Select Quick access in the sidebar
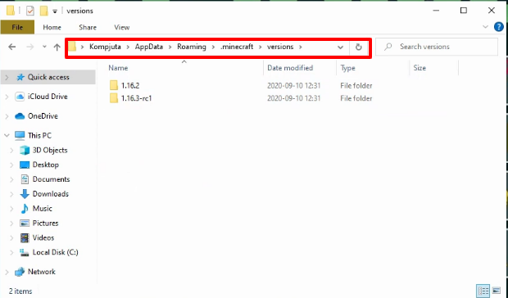This screenshot has height=298, width=508. [x=48, y=77]
